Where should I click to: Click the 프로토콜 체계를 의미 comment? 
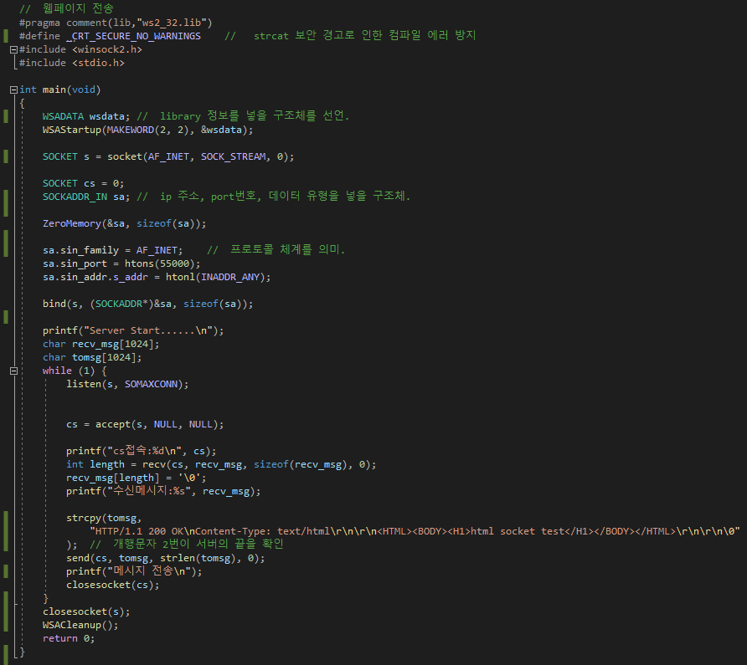tap(276, 249)
